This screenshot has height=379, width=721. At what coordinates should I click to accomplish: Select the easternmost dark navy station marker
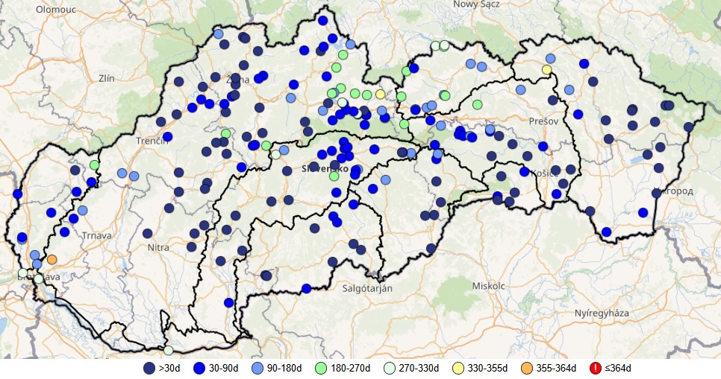tap(688, 127)
